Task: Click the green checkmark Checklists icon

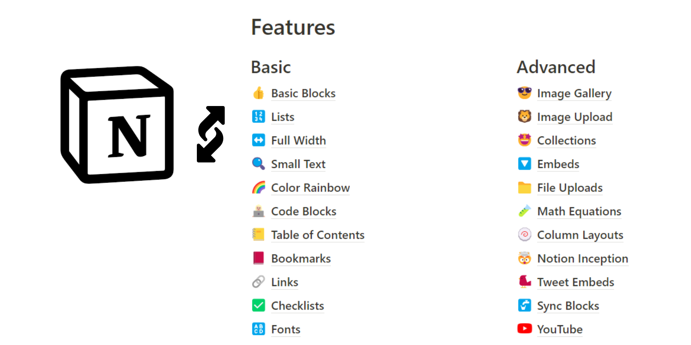Action: point(258,305)
